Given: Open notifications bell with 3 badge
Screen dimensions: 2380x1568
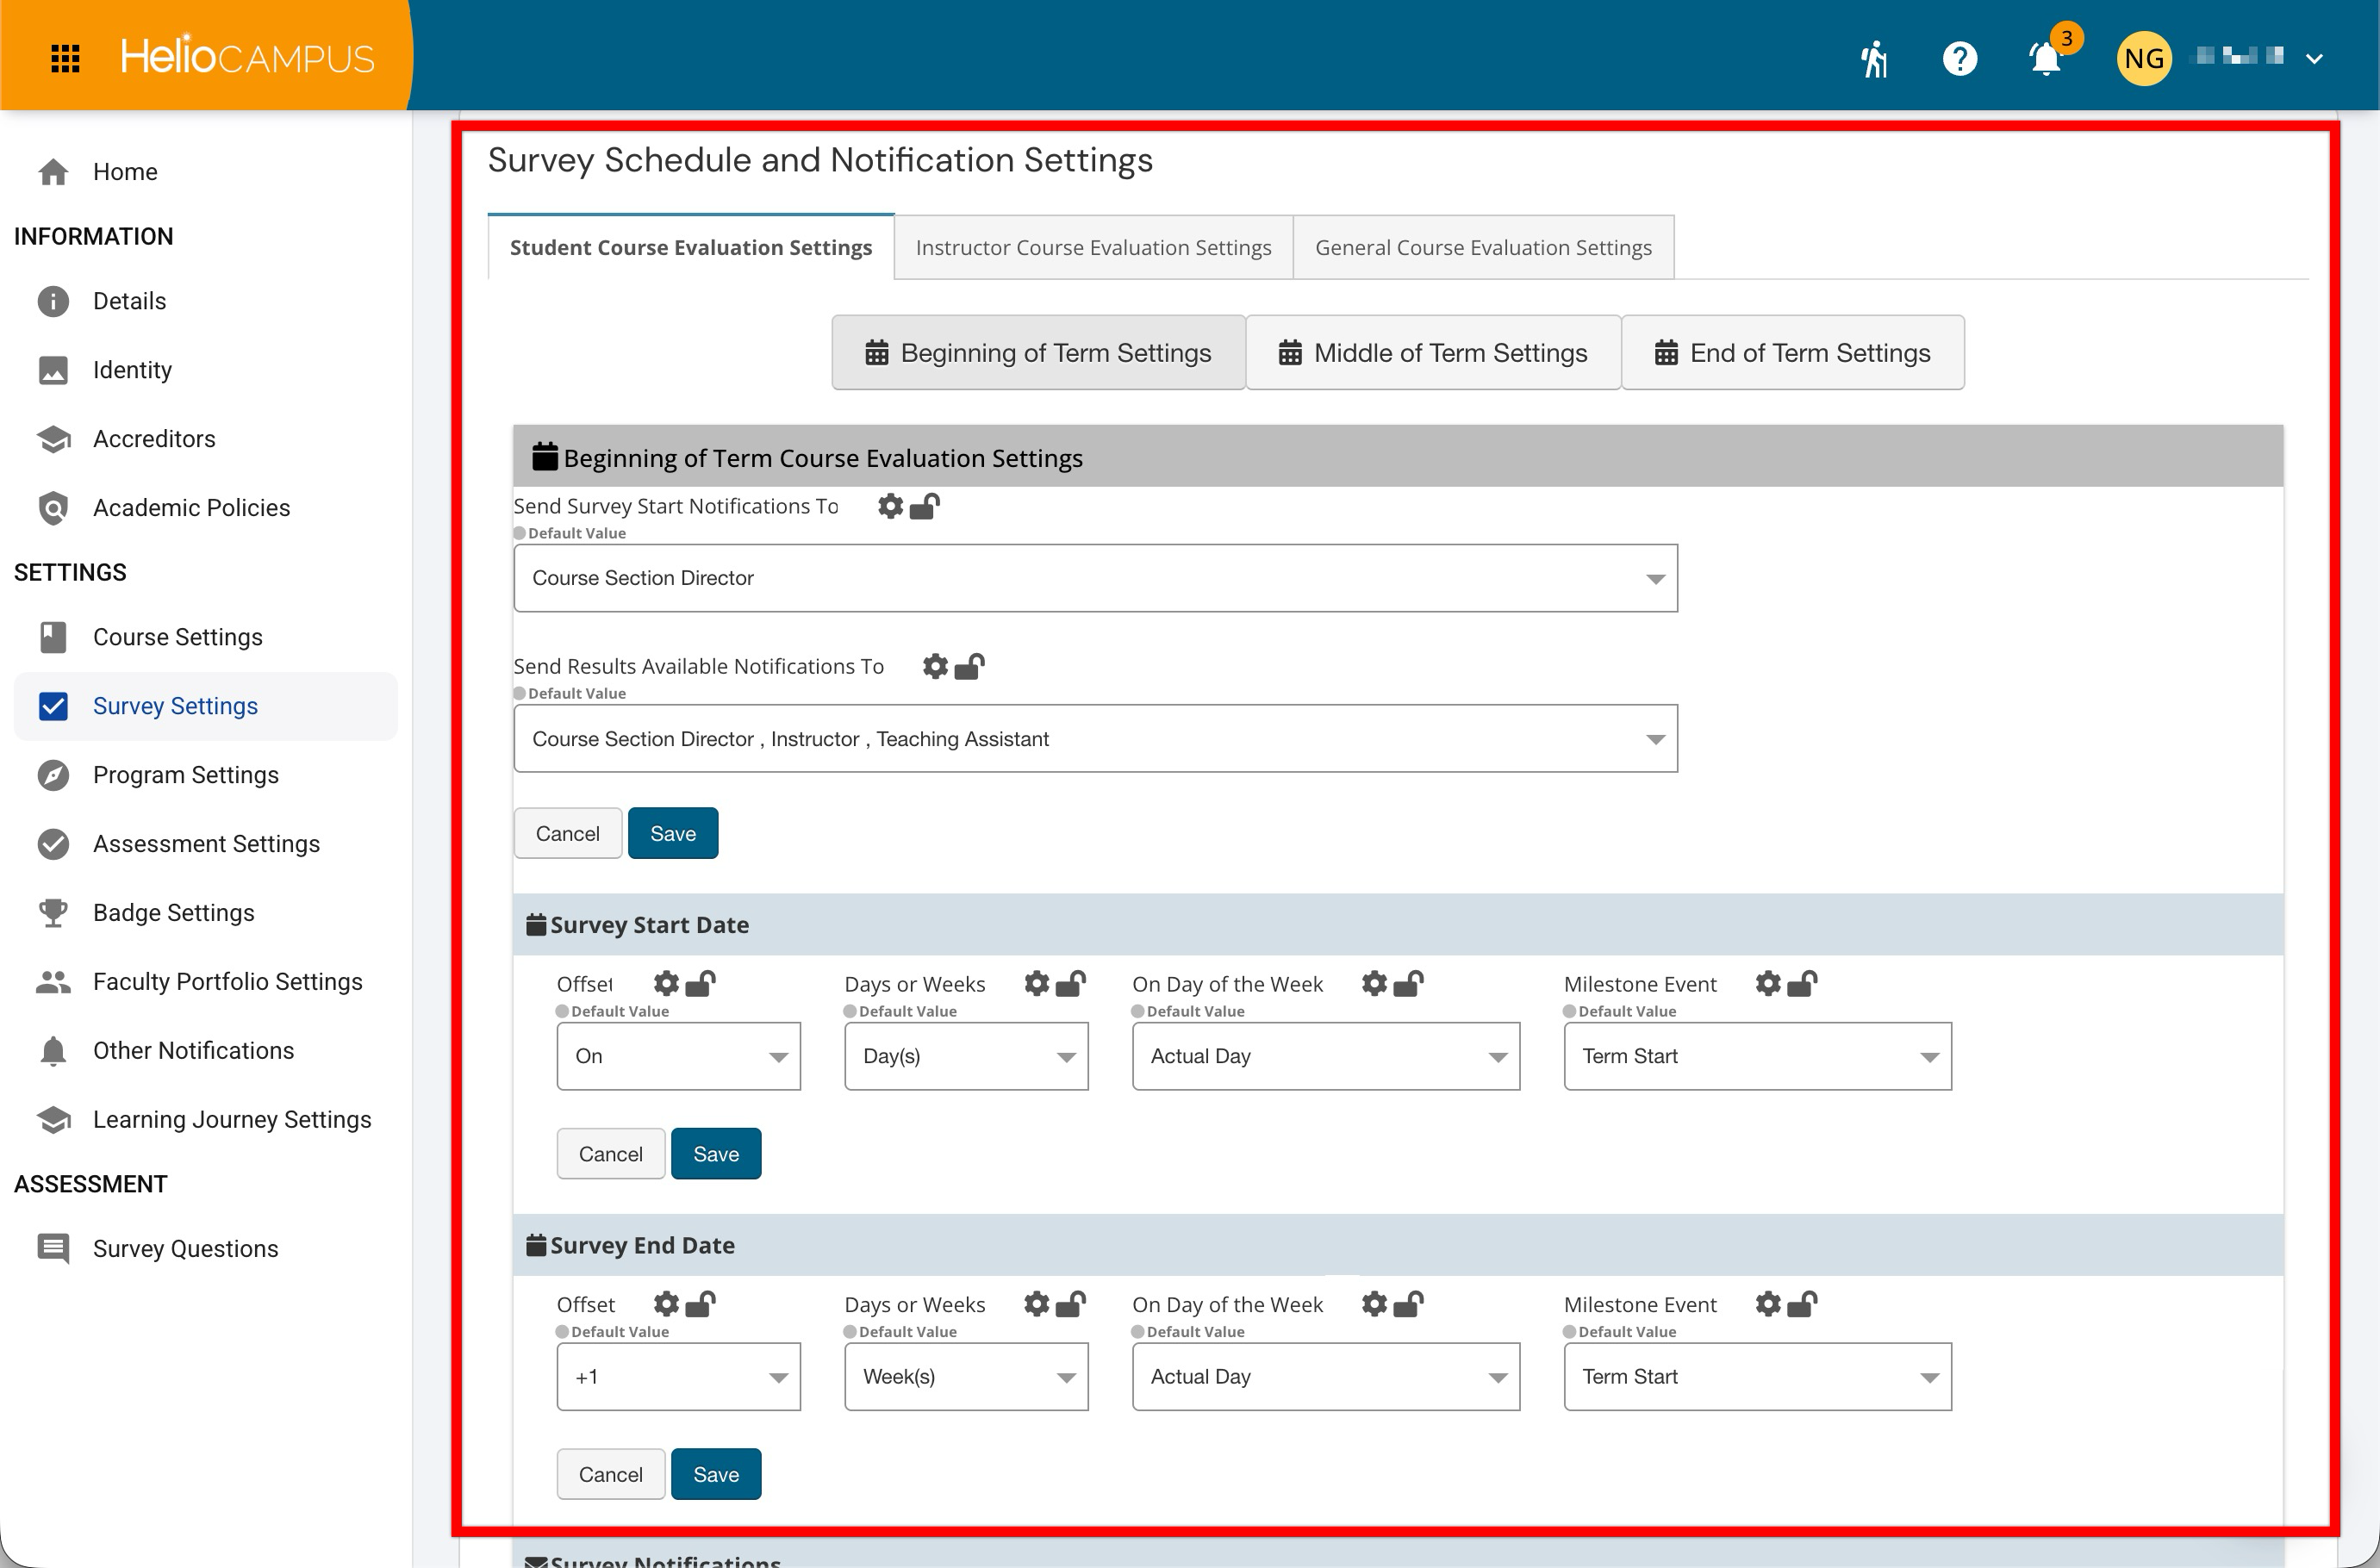Looking at the screenshot, I should click(2047, 56).
